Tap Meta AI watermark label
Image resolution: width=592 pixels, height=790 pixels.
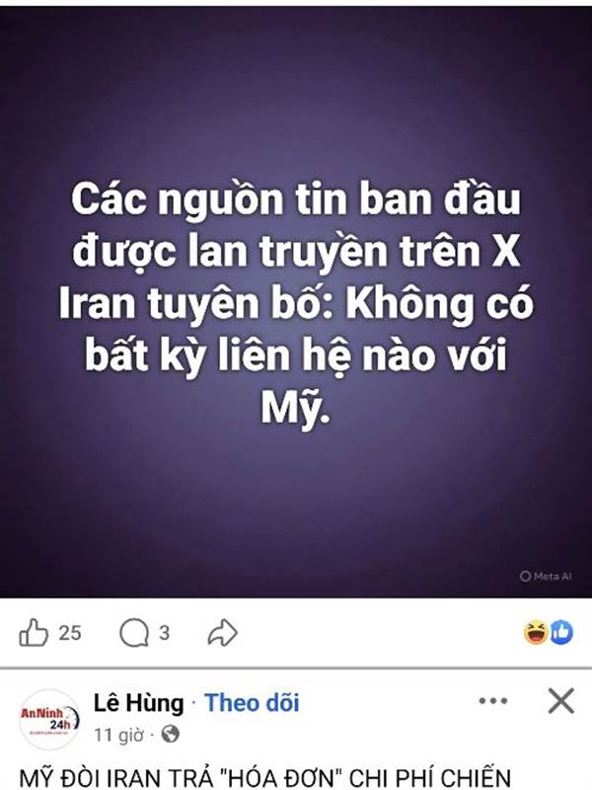pos(546,576)
